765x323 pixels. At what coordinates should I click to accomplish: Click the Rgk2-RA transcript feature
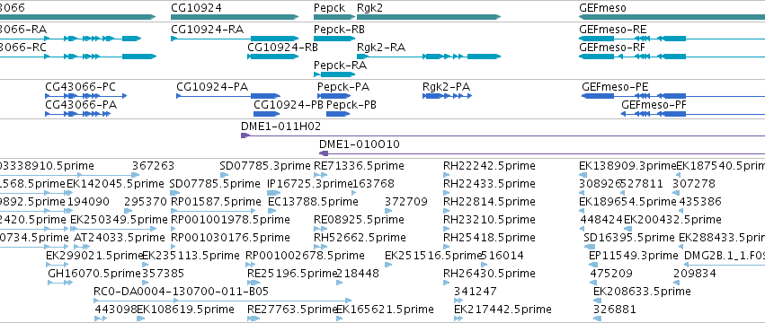[x=429, y=57]
